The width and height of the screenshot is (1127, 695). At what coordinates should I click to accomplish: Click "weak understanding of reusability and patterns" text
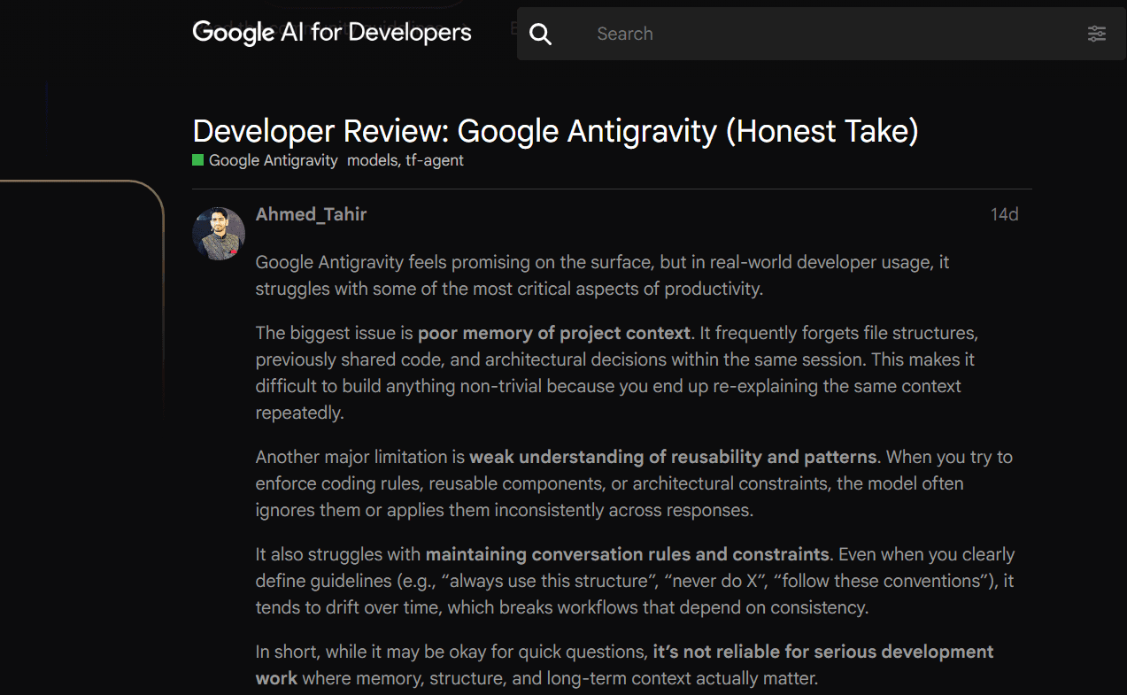click(x=673, y=457)
